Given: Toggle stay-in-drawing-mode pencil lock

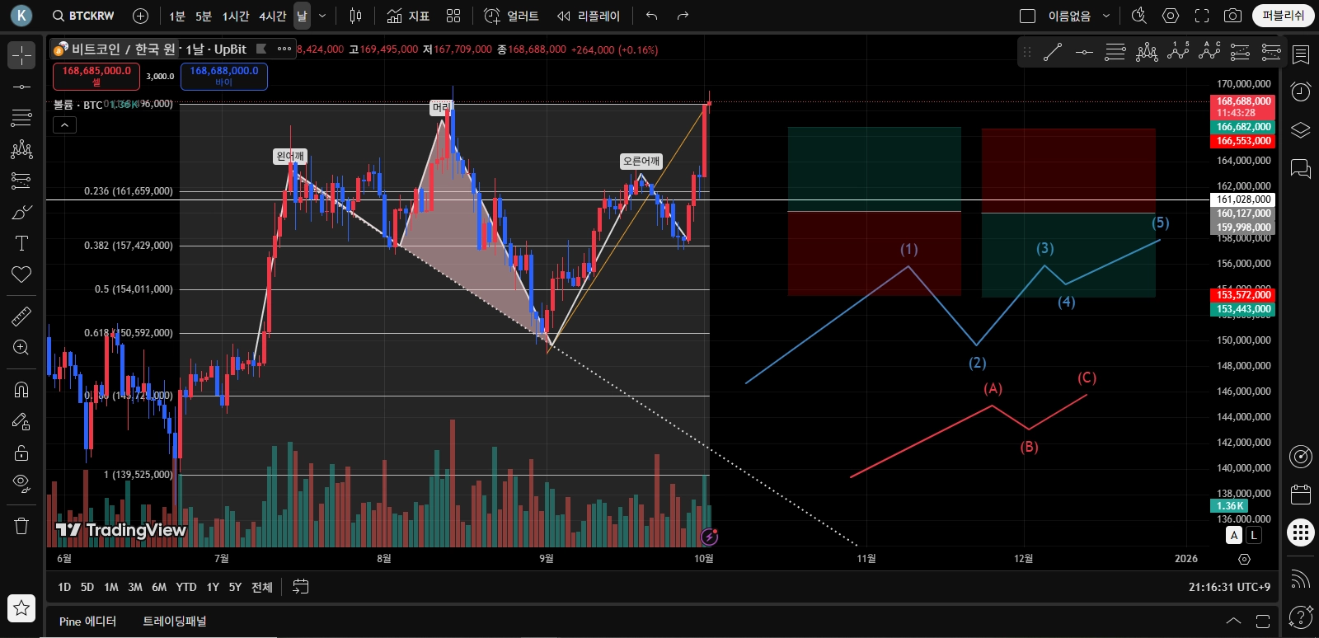Looking at the screenshot, I should pyautogui.click(x=21, y=421).
